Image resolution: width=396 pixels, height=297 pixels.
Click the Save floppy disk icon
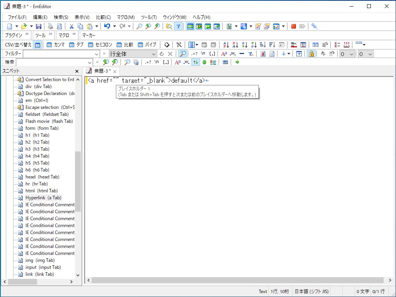tap(38, 26)
